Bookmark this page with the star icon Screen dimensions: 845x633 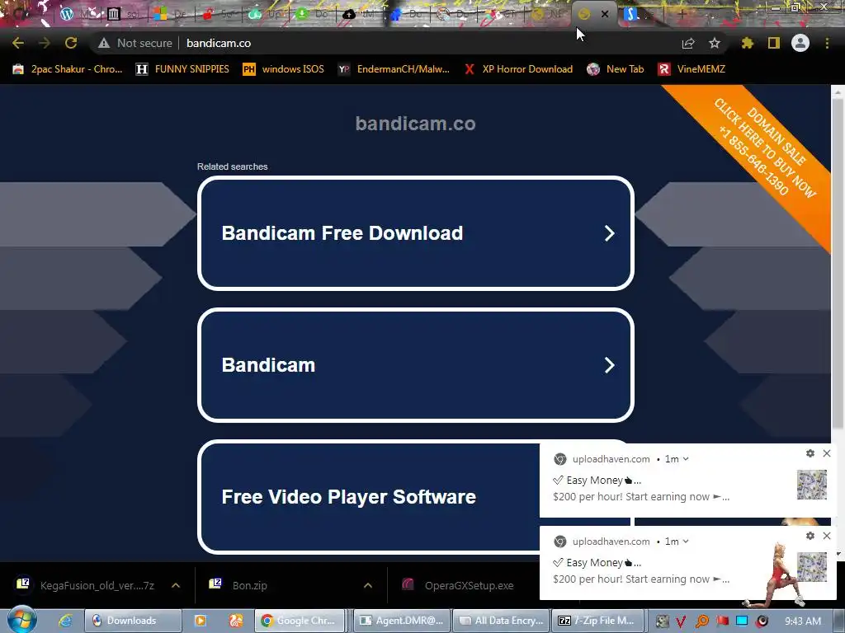point(715,43)
